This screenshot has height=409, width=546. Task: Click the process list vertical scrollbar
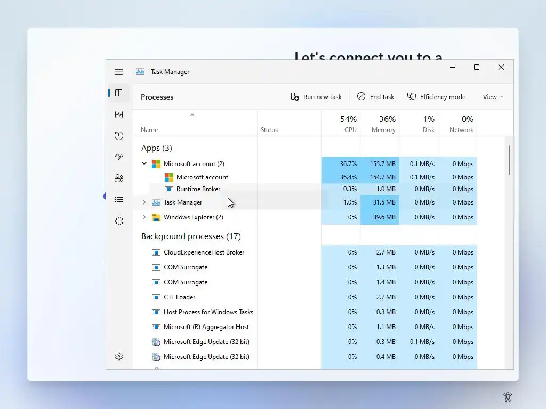pos(509,160)
